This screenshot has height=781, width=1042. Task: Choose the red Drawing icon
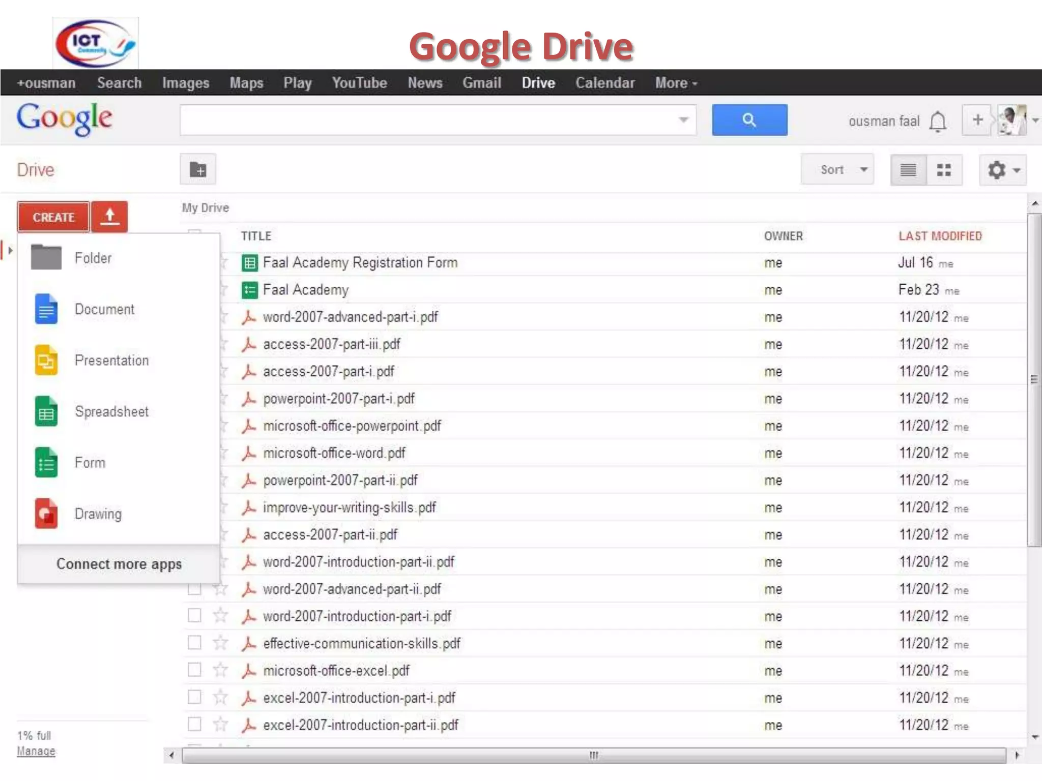(46, 514)
